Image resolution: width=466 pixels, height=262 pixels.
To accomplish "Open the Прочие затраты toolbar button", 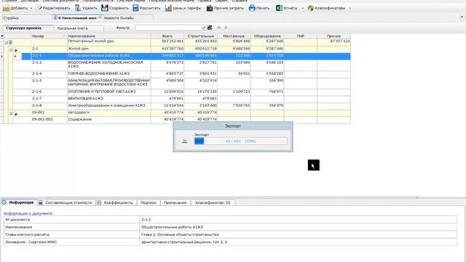I will pyautogui.click(x=225, y=8).
